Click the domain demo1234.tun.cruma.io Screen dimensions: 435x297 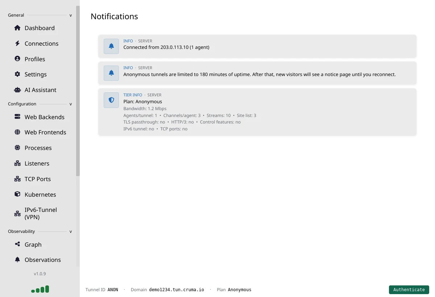click(177, 290)
